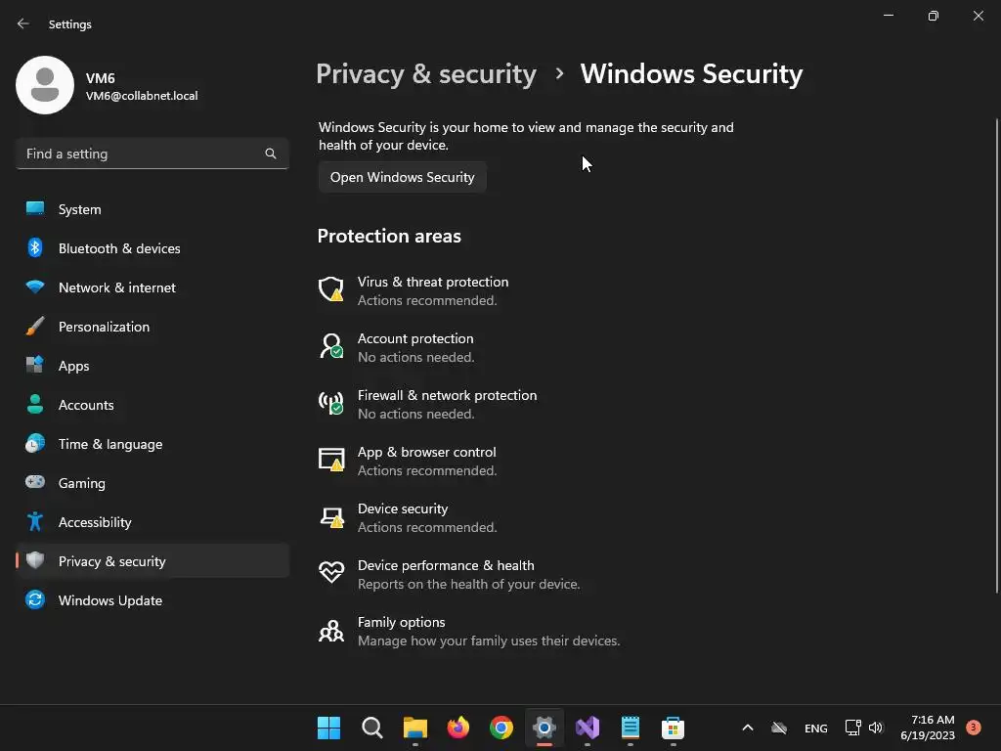Click the Windows Update sync icon

click(35, 599)
